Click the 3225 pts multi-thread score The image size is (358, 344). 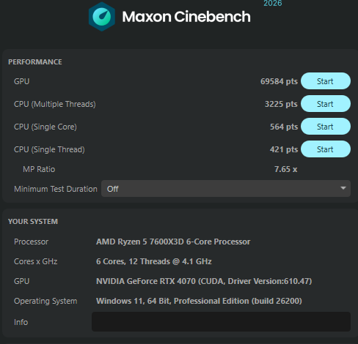coord(281,104)
